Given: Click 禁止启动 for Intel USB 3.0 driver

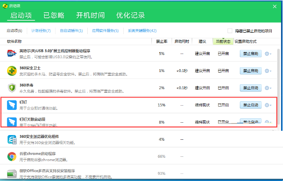Looking at the screenshot, I should point(250,54).
